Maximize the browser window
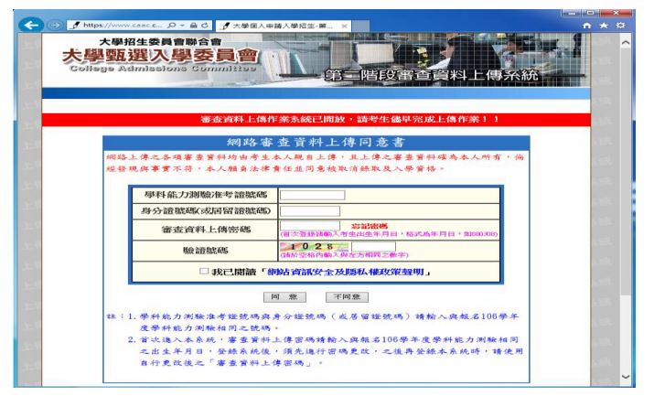654x407 pixels. pyautogui.click(x=590, y=14)
